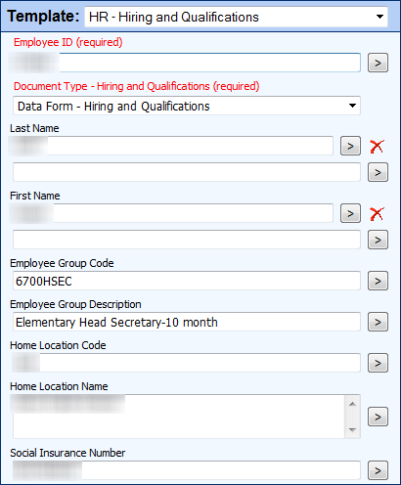Click arrow button beside second First Name field

click(x=378, y=240)
